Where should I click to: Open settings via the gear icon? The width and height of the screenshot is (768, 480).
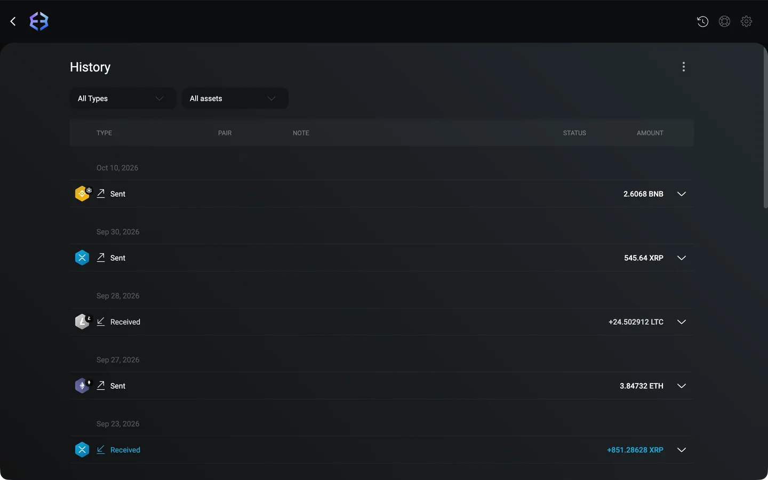[746, 21]
